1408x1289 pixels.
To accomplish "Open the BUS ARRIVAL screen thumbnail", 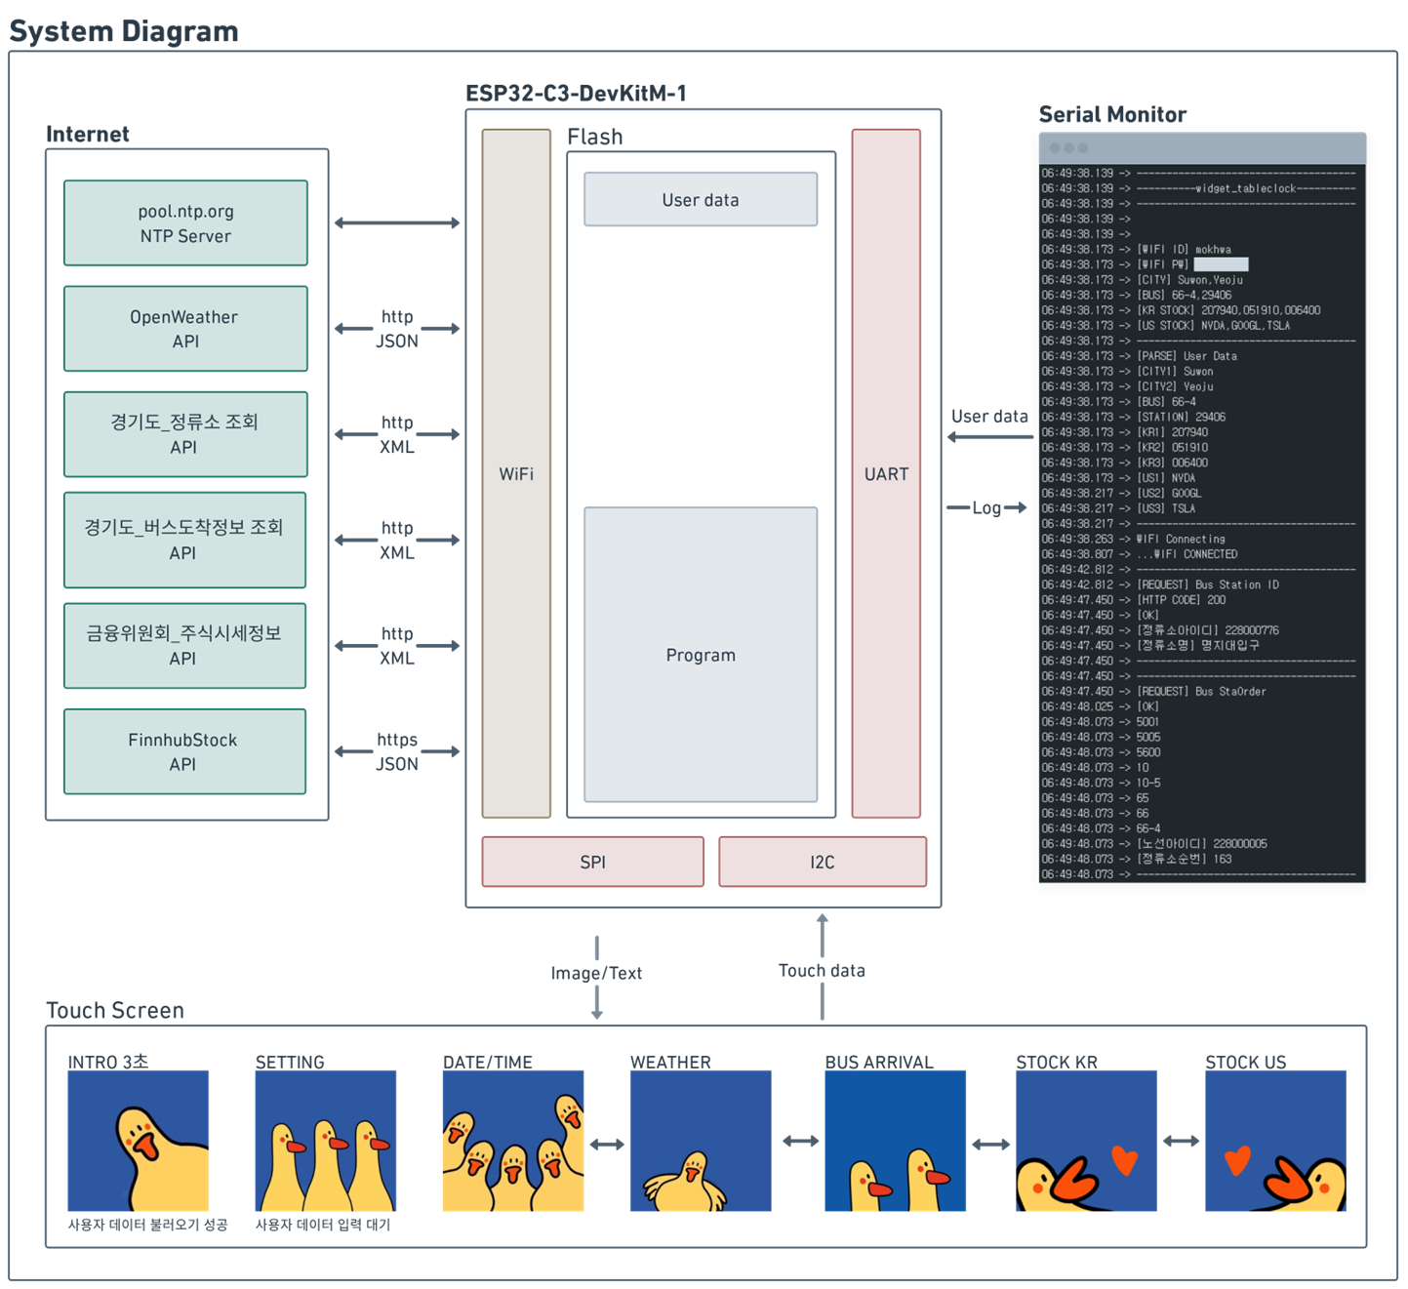I will click(895, 1141).
